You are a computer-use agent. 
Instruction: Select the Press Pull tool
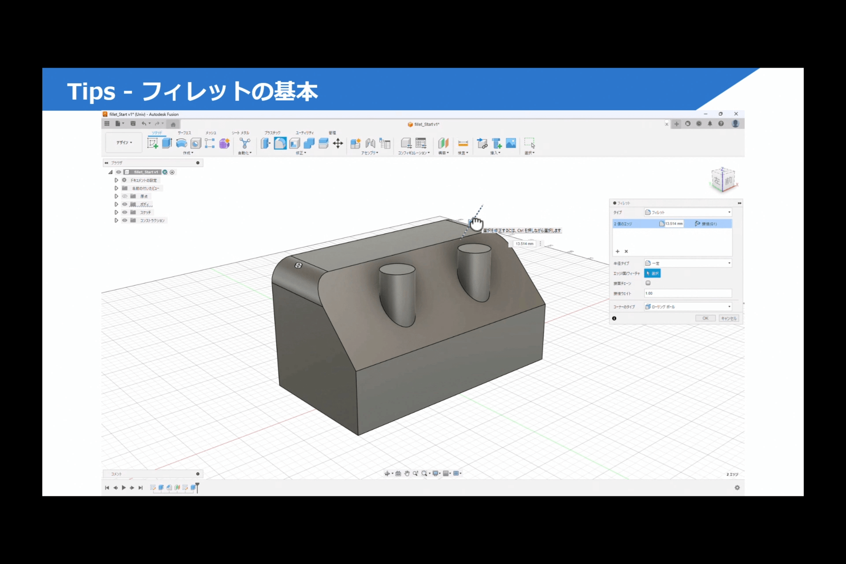[265, 143]
